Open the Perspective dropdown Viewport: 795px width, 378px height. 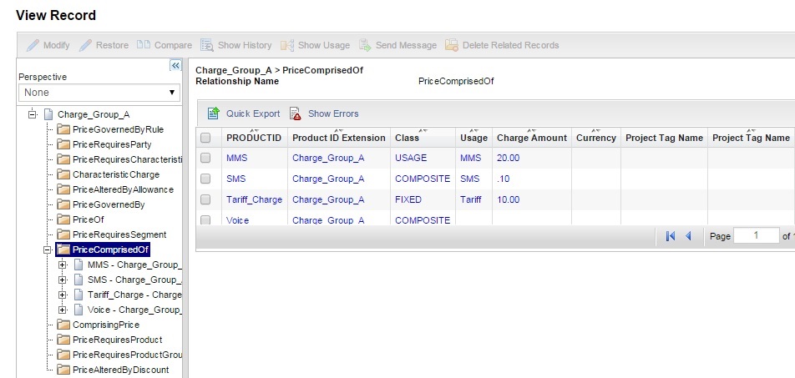click(99, 93)
